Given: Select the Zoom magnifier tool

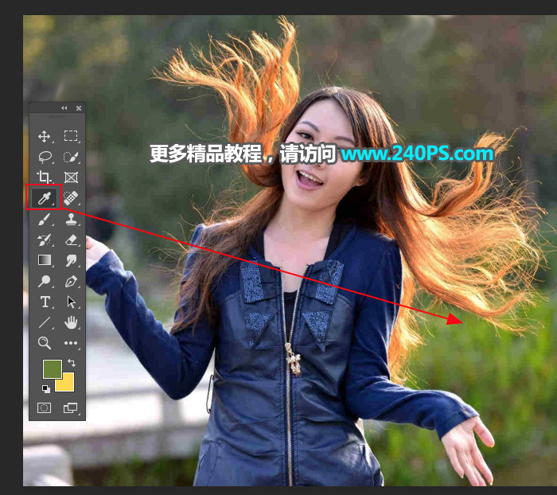Looking at the screenshot, I should coord(44,343).
